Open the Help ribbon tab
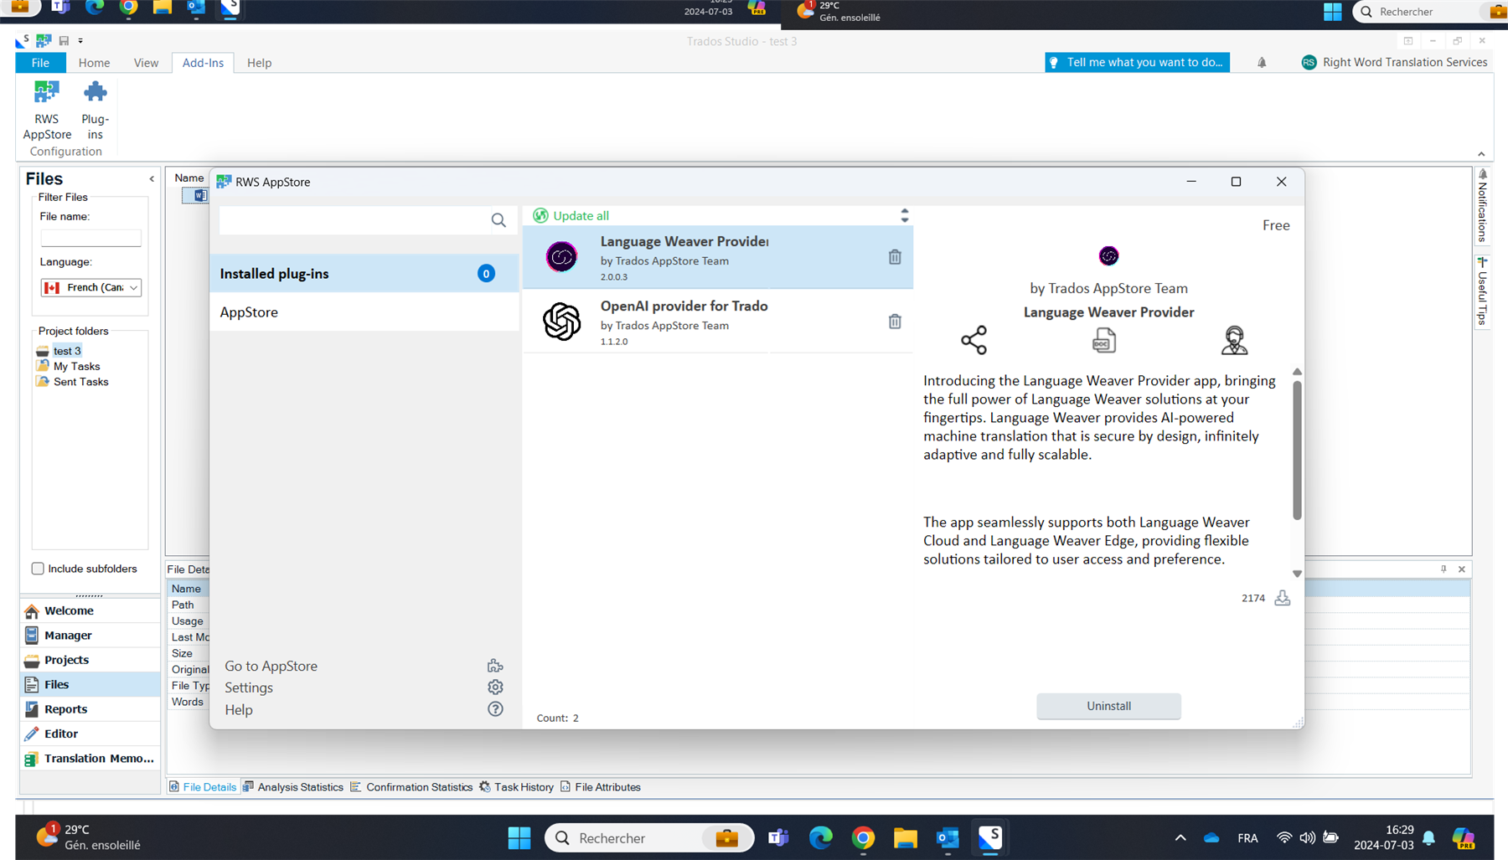 [259, 63]
